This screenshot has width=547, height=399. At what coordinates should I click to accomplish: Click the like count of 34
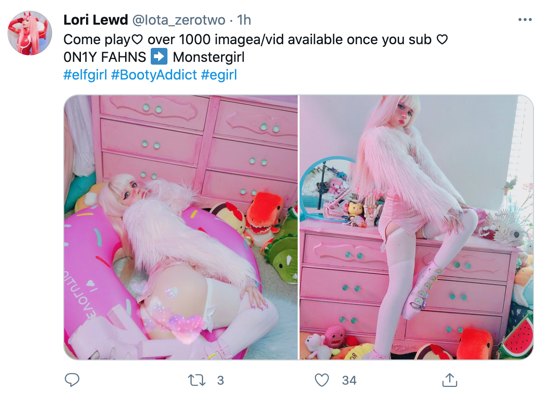(349, 380)
